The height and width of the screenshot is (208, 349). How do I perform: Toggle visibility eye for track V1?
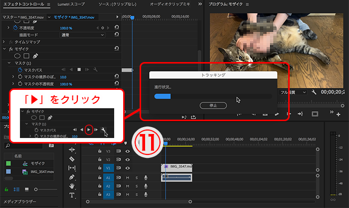128,168
